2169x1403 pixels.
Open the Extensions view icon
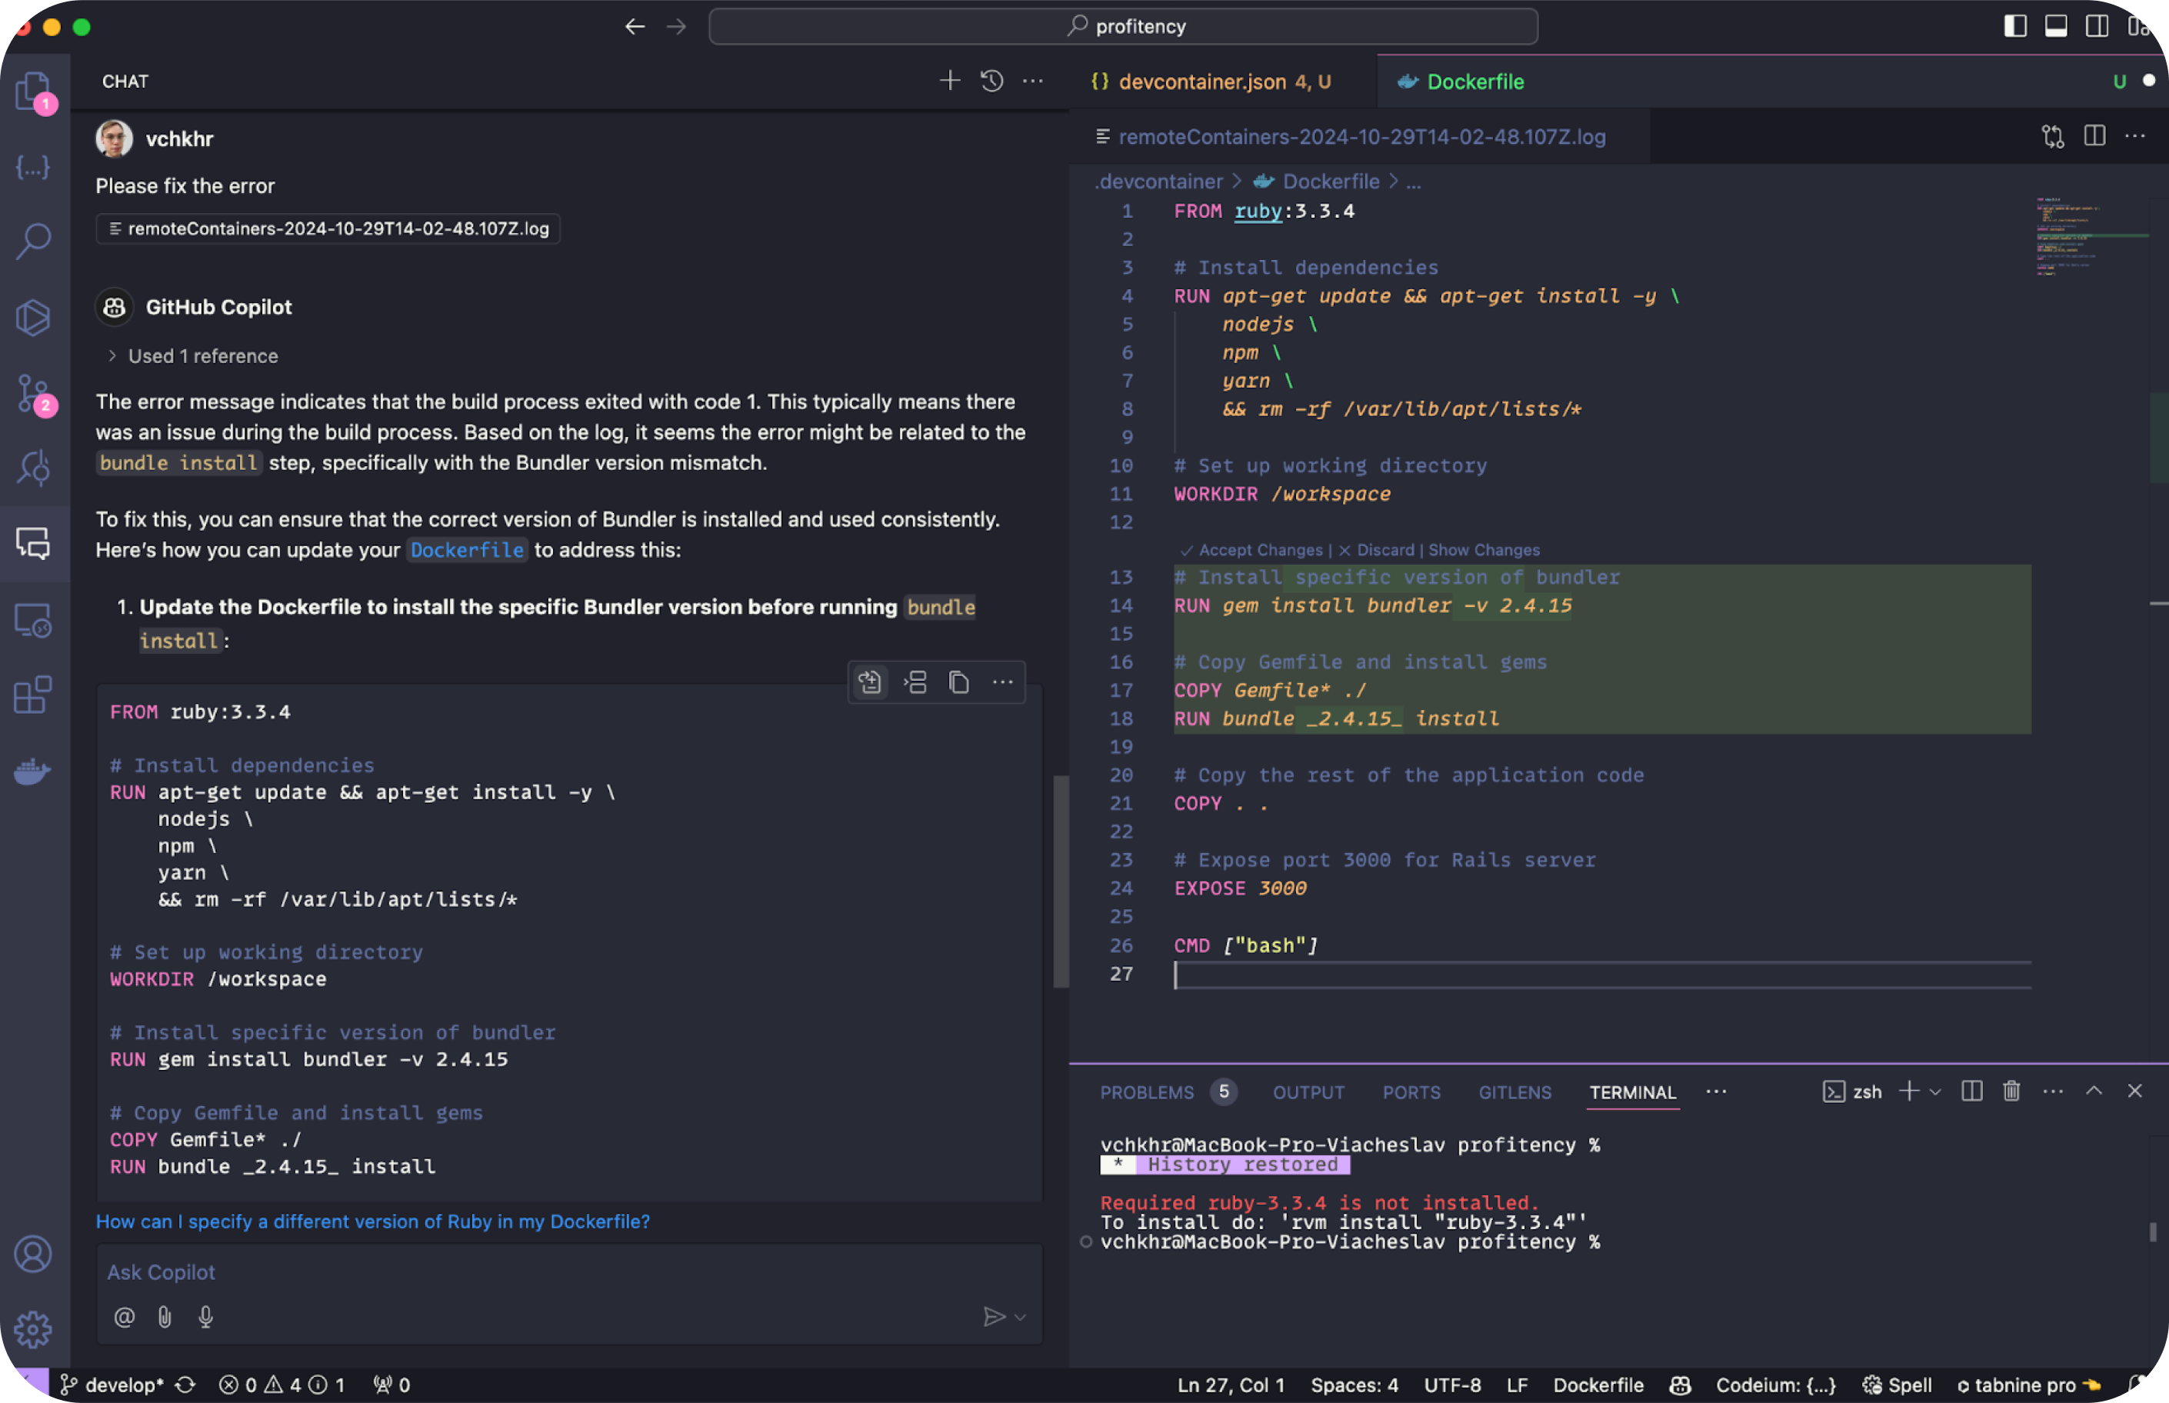tap(33, 695)
